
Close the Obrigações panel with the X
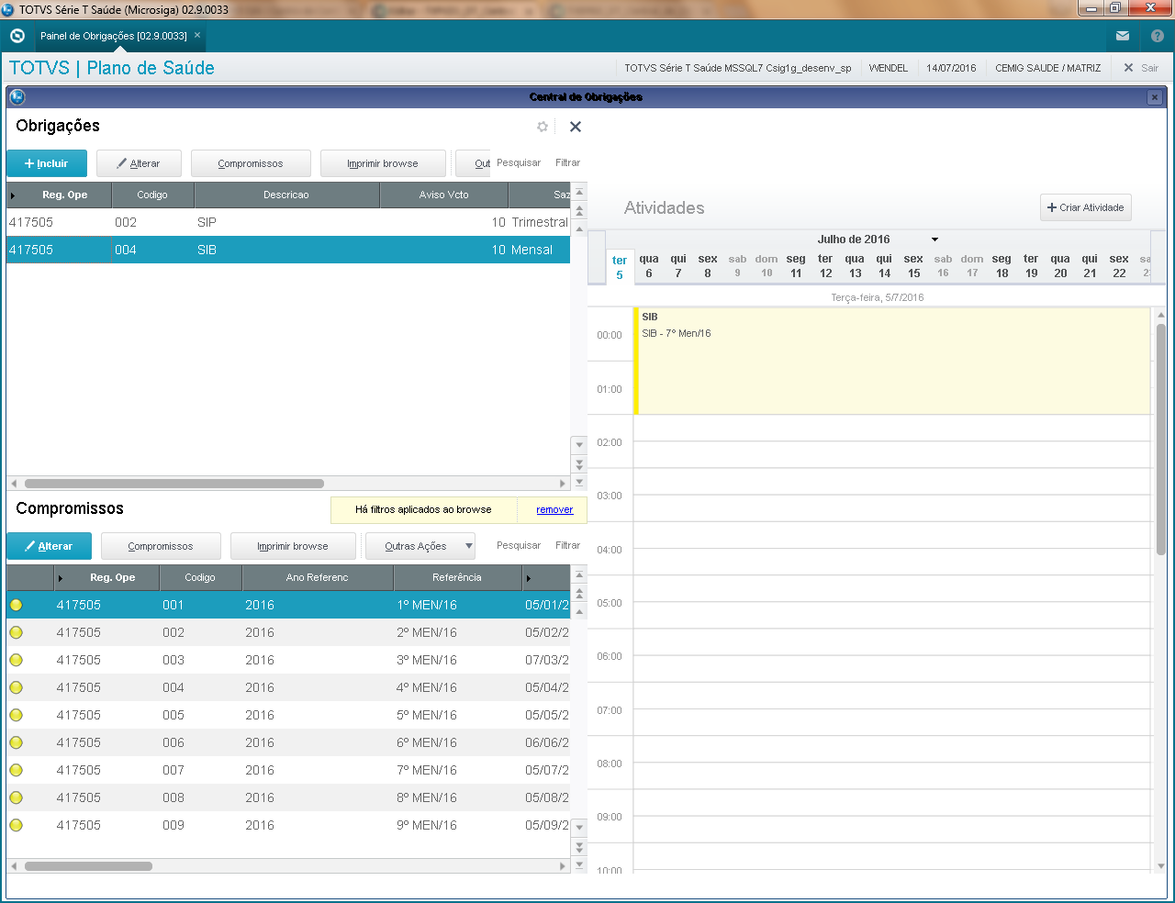tap(576, 127)
